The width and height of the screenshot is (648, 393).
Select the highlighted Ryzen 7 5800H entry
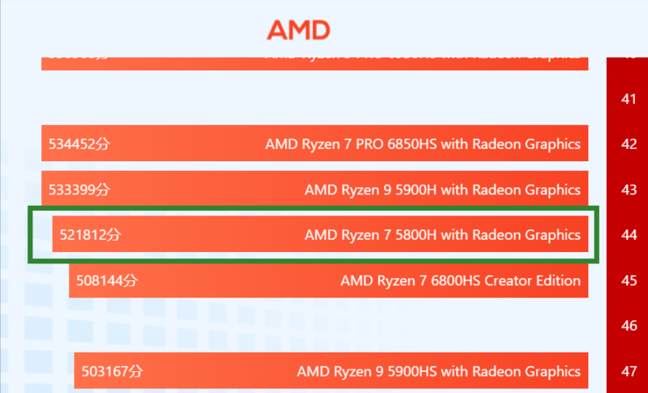pos(442,235)
